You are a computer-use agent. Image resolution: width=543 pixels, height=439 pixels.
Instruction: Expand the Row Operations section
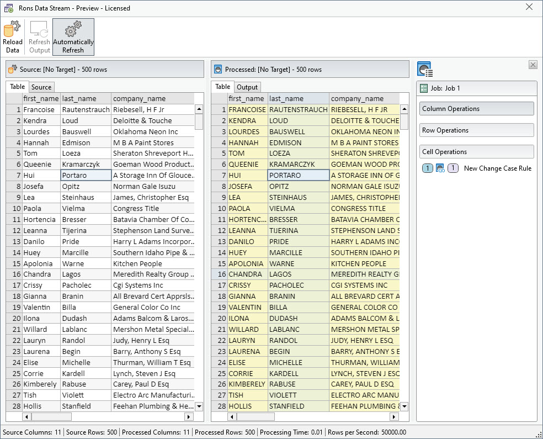476,130
